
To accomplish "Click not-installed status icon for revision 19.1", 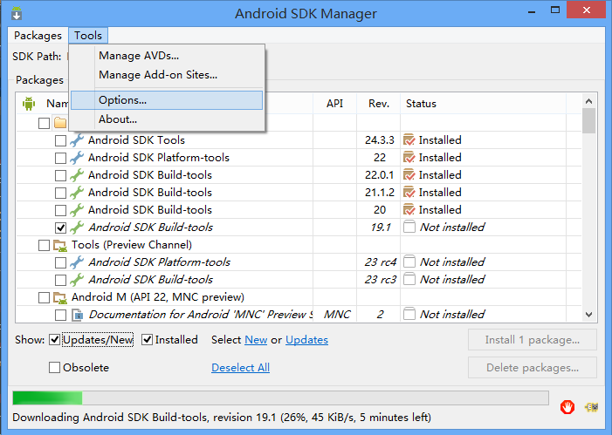I will pos(409,227).
